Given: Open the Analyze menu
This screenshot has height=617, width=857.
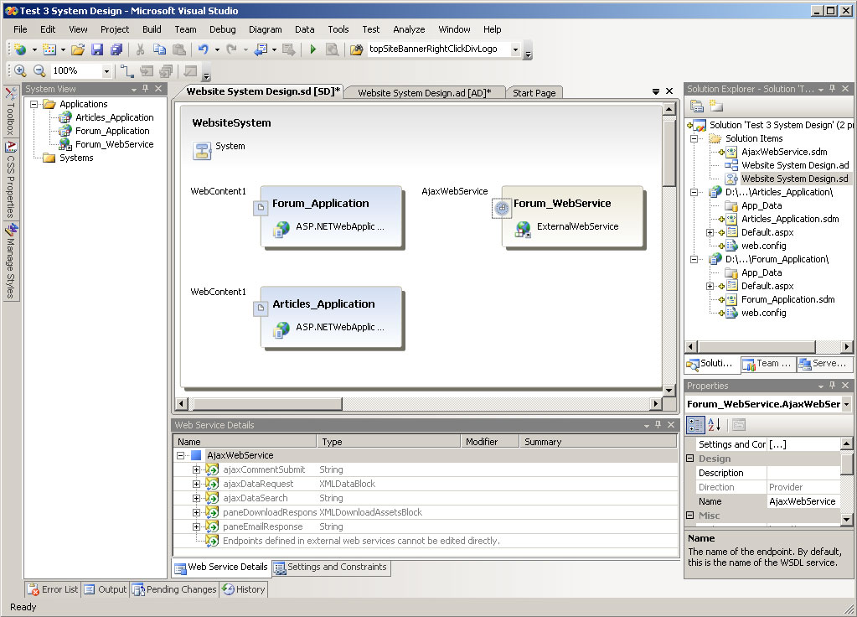Looking at the screenshot, I should (x=409, y=29).
